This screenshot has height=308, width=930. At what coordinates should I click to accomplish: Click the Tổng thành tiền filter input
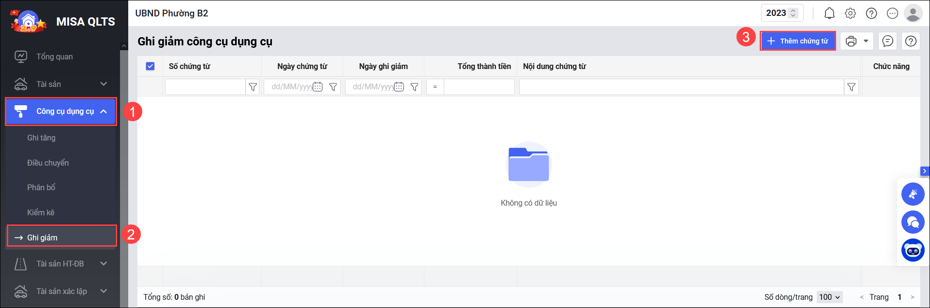pos(479,87)
